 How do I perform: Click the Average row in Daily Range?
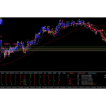coord(91,84)
